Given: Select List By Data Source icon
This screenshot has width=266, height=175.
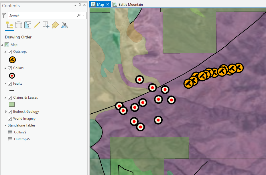Looking at the screenshot, I should tap(19, 25).
